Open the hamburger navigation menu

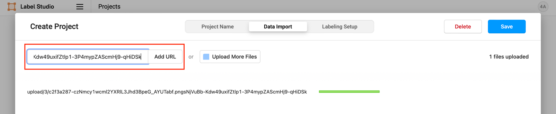tap(80, 7)
